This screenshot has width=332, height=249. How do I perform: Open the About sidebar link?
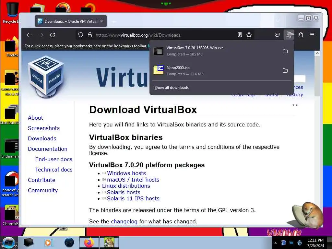(x=35, y=118)
